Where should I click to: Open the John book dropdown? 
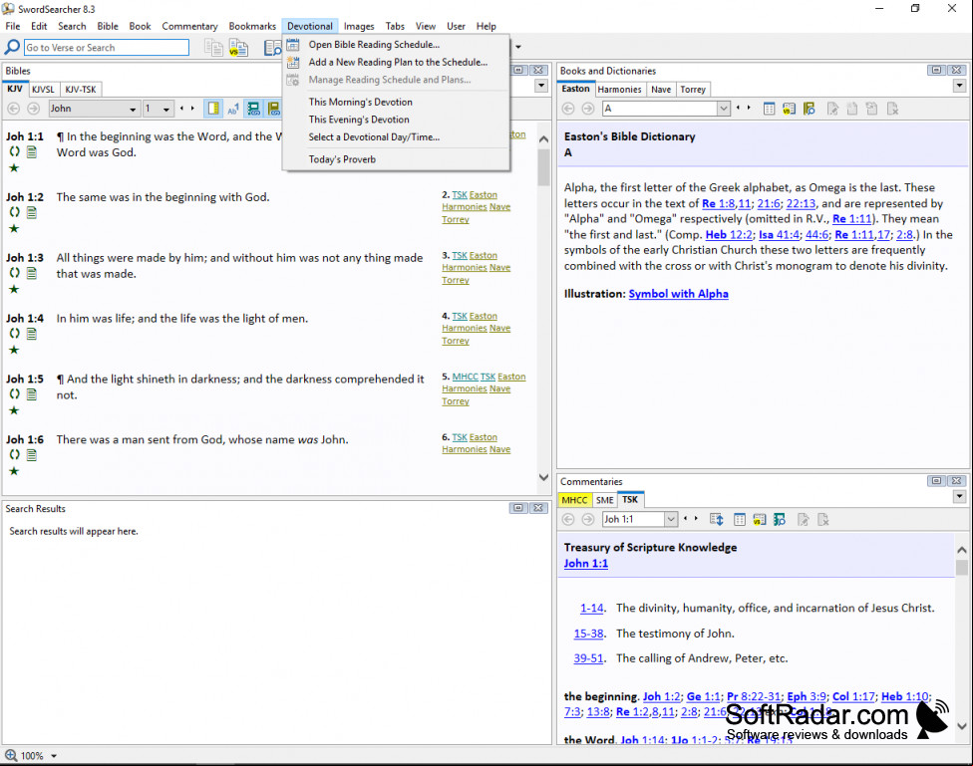click(133, 110)
